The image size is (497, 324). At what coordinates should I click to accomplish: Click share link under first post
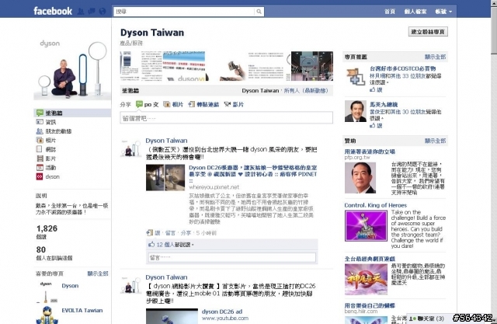(x=186, y=233)
